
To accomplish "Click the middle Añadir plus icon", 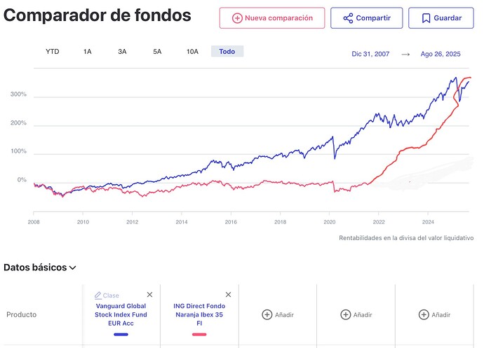I will point(345,315).
